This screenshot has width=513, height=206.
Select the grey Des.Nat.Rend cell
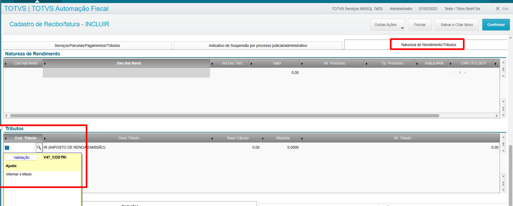[x=126, y=72]
